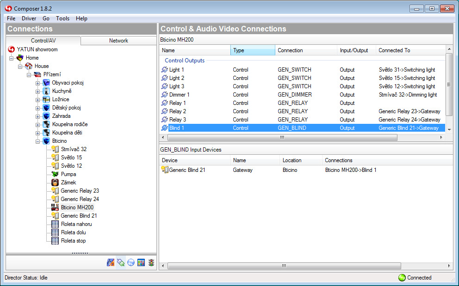Open the Agents view icon
Screen dimensions: 459x286
coord(141,262)
